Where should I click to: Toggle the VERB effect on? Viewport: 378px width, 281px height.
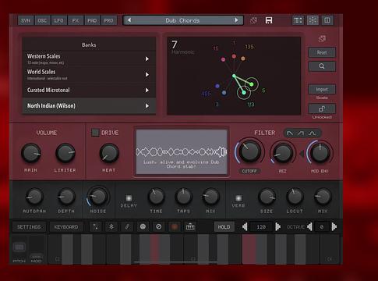pos(238,198)
